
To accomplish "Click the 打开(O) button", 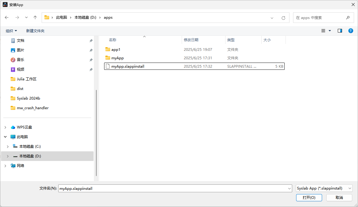I will click(309, 197).
